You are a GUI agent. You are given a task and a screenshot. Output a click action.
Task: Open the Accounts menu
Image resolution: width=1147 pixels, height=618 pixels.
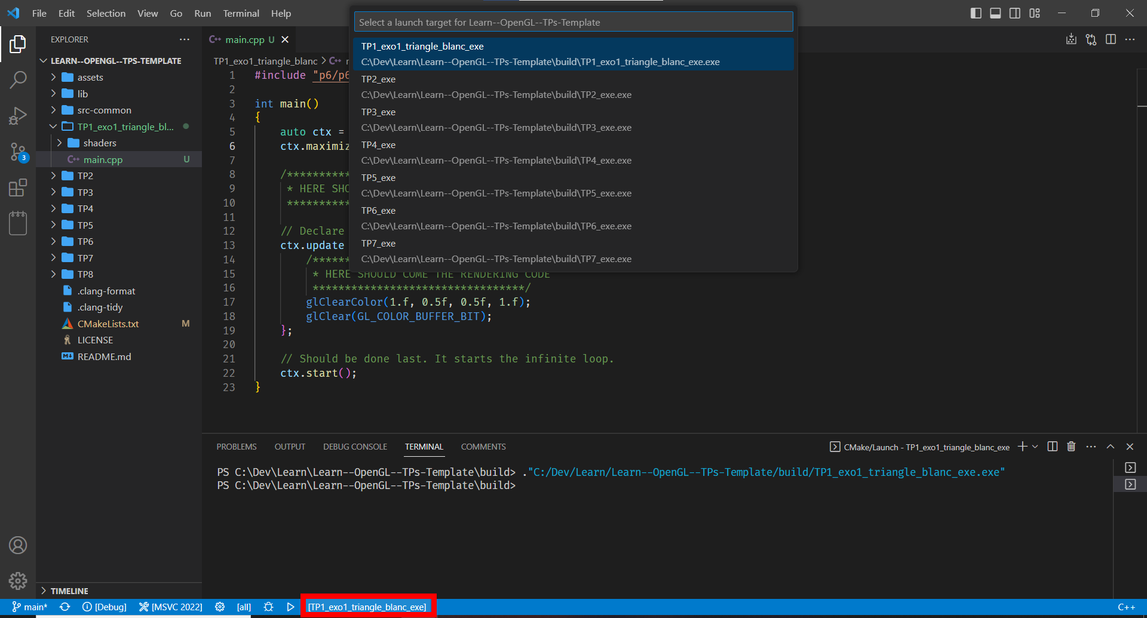coord(18,545)
